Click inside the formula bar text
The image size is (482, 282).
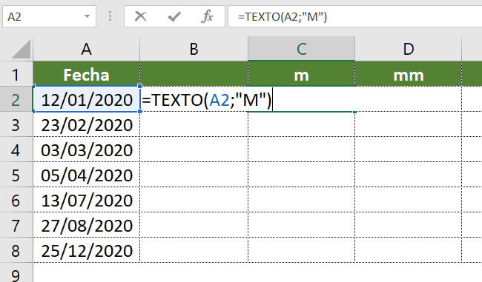283,16
